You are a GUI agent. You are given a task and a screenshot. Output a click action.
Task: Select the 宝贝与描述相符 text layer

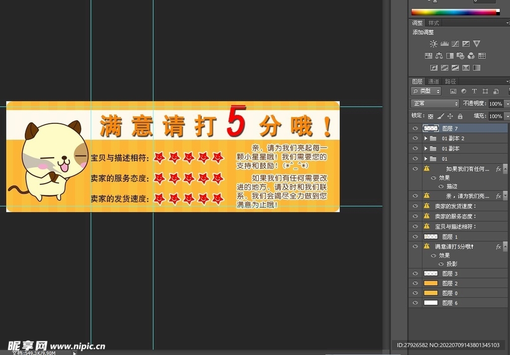click(x=458, y=226)
